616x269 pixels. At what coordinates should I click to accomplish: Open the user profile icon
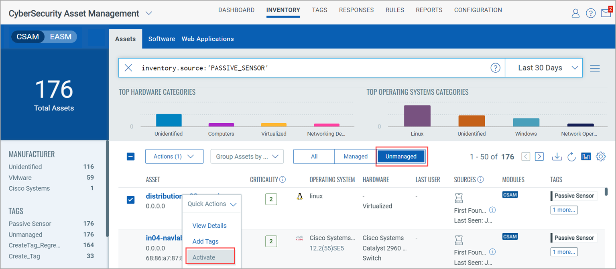coord(575,13)
